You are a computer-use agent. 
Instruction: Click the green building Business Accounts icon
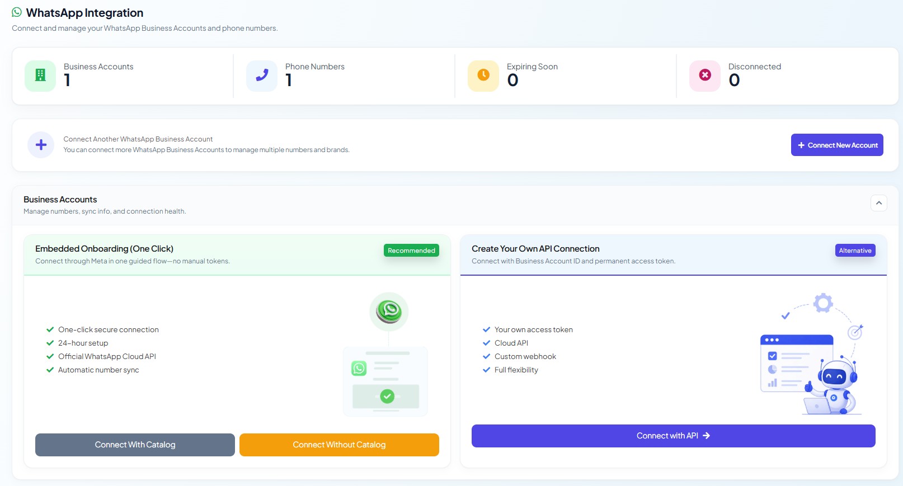point(40,76)
